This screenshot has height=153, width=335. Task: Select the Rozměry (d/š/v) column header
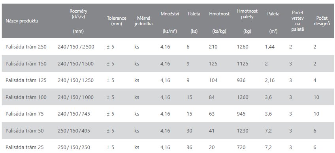[78, 21]
